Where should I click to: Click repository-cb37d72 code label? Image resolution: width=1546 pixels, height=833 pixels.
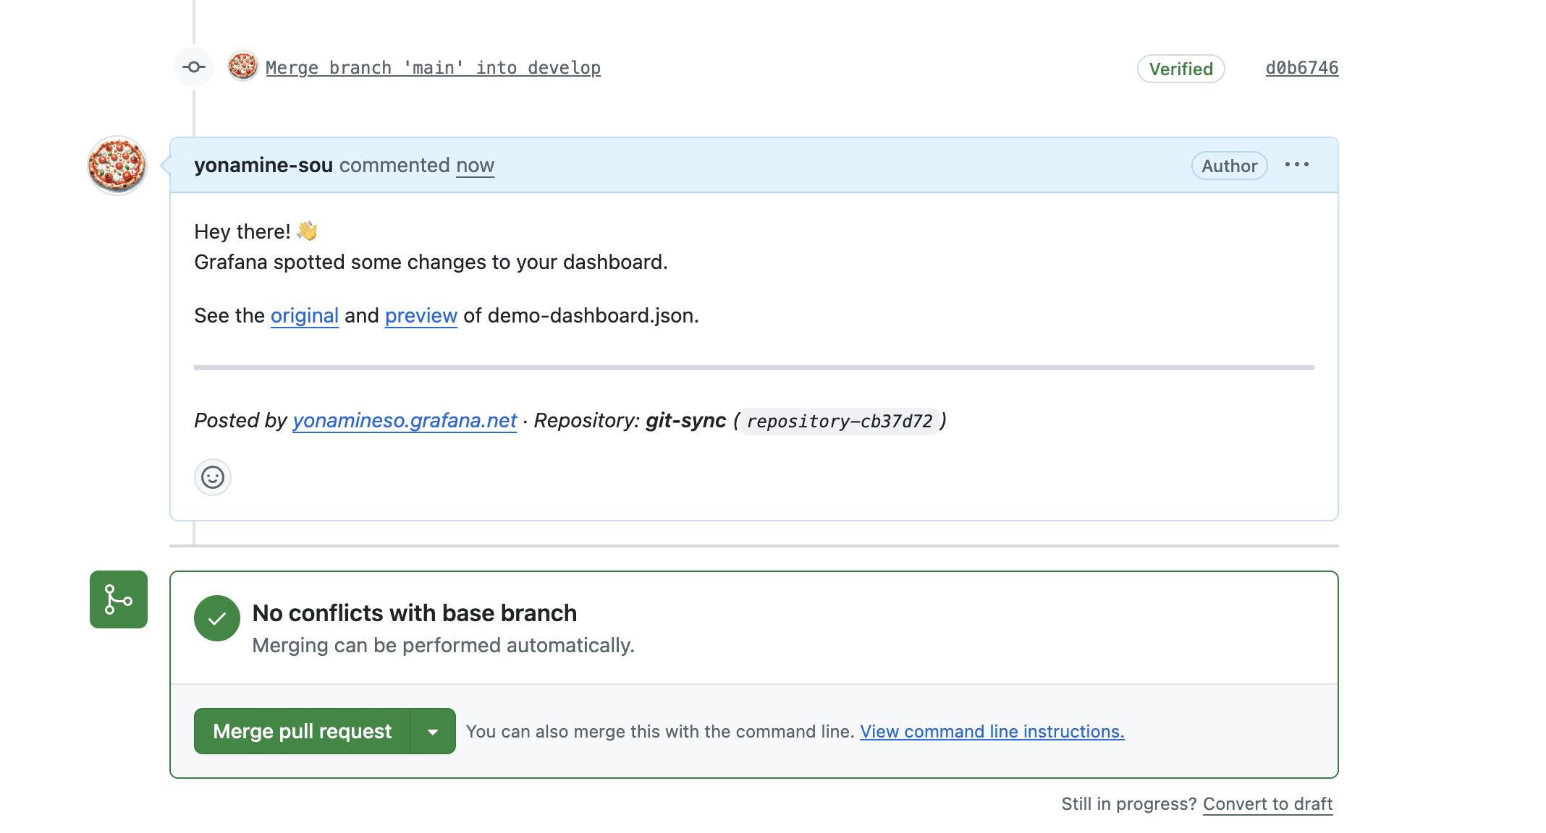pos(839,421)
